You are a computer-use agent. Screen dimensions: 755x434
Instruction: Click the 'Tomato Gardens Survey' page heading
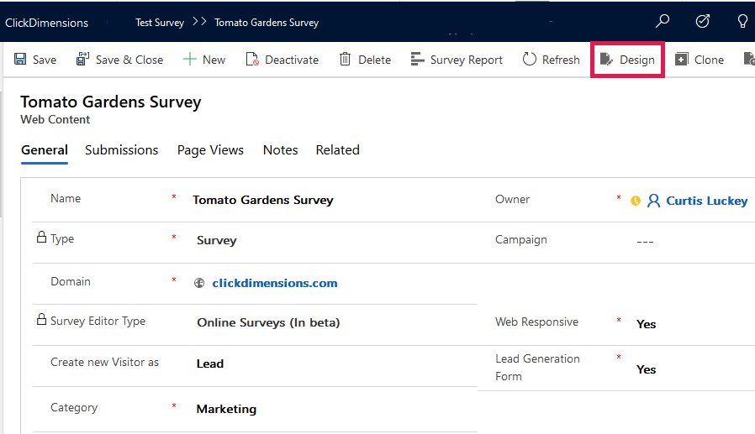tap(111, 102)
